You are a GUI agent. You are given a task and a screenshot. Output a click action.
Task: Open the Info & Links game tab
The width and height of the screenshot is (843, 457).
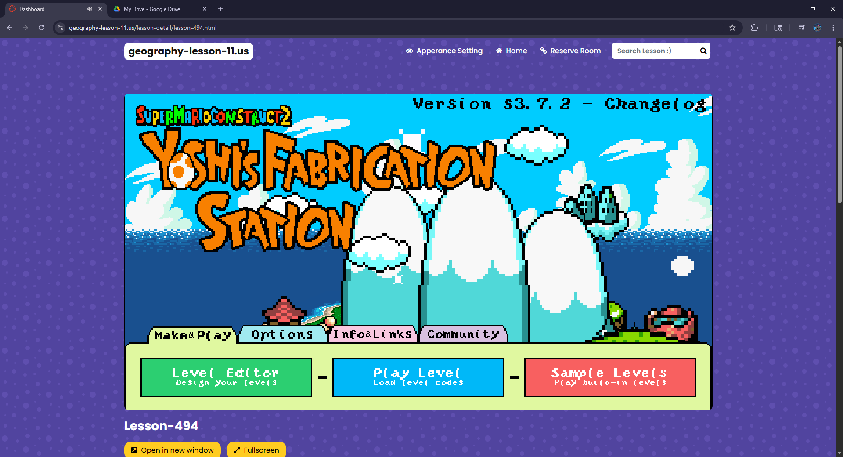(373, 334)
